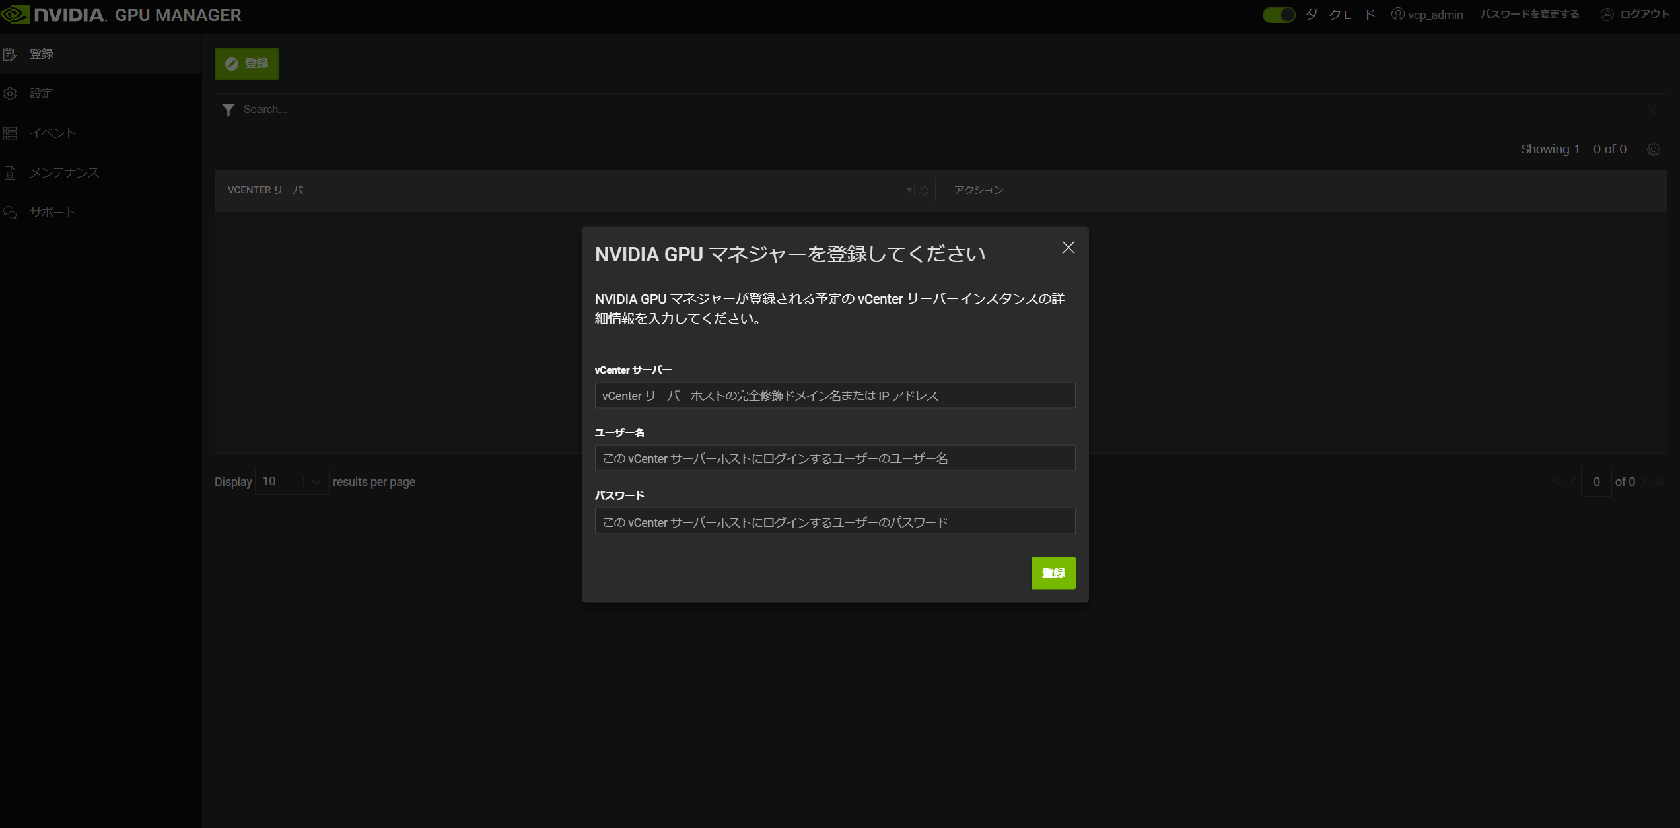The height and width of the screenshot is (828, 1680).
Task: Click the パスワードを変更する link
Action: coord(1529,15)
